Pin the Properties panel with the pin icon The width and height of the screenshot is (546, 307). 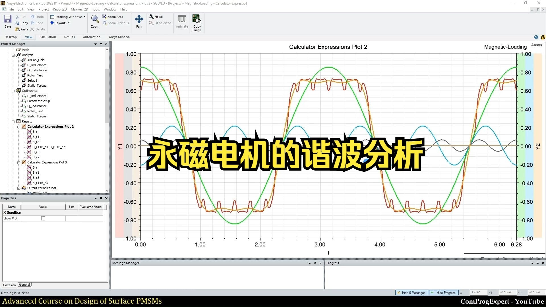[101, 198]
